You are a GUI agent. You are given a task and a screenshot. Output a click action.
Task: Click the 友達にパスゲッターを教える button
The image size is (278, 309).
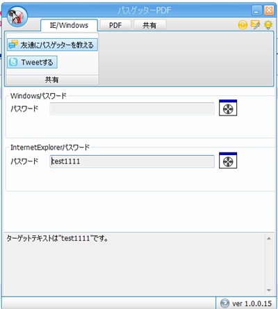(52, 45)
